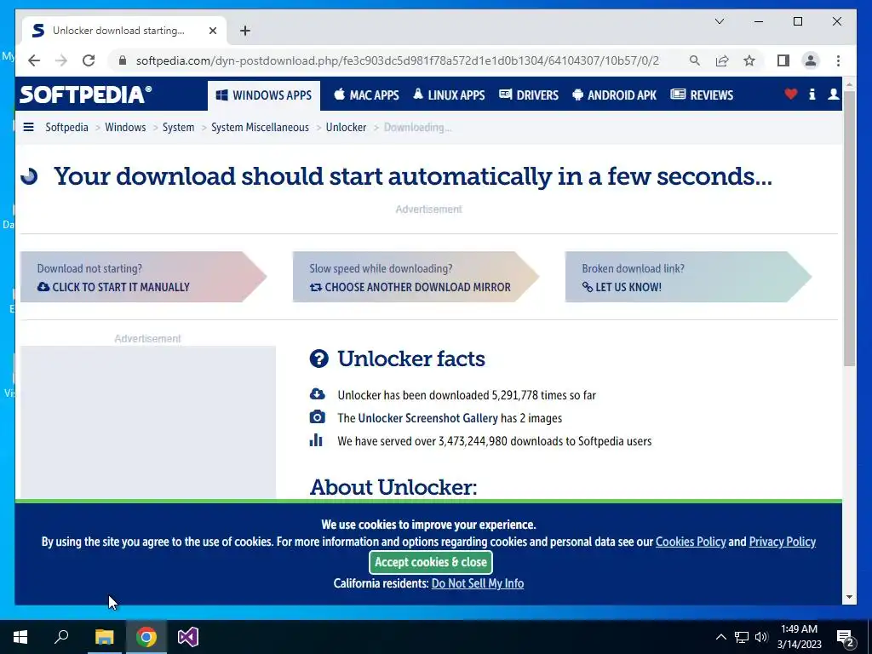The image size is (872, 654).
Task: Go to Unlocker breadcrumb link
Action: click(346, 128)
